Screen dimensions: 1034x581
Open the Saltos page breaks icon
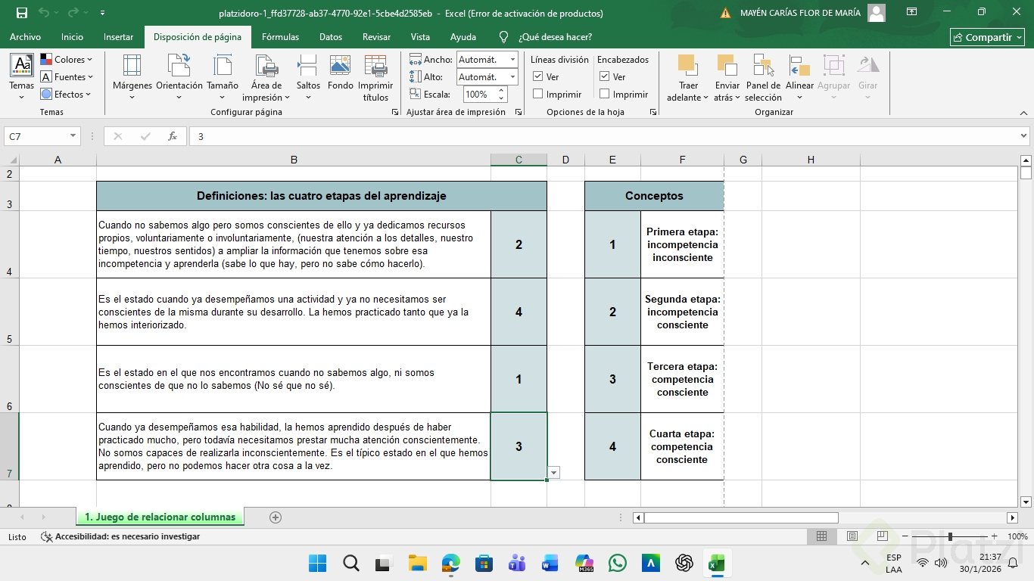(x=308, y=67)
